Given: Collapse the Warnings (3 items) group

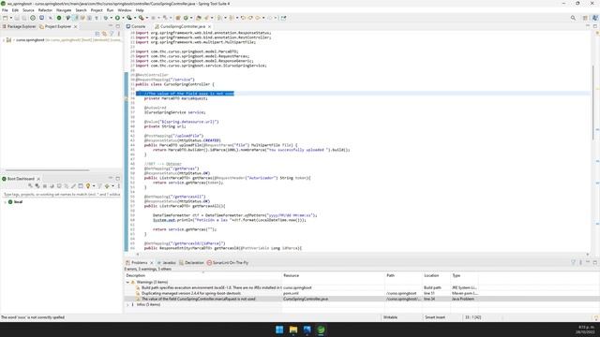Looking at the screenshot, I should point(127,282).
